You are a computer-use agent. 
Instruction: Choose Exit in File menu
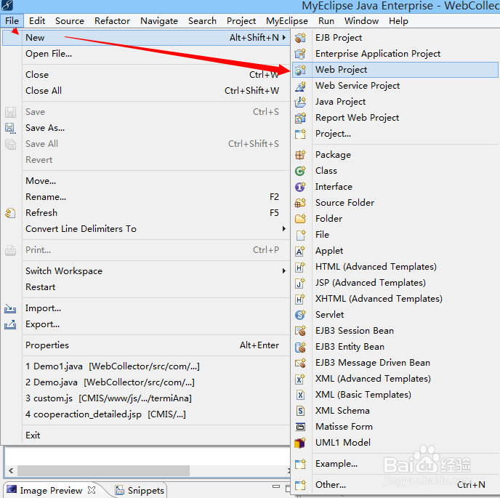click(x=146, y=435)
